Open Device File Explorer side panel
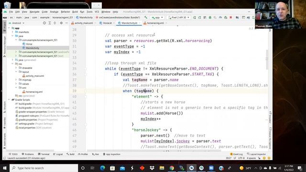Viewport: 306px width, 172px height. point(270,138)
